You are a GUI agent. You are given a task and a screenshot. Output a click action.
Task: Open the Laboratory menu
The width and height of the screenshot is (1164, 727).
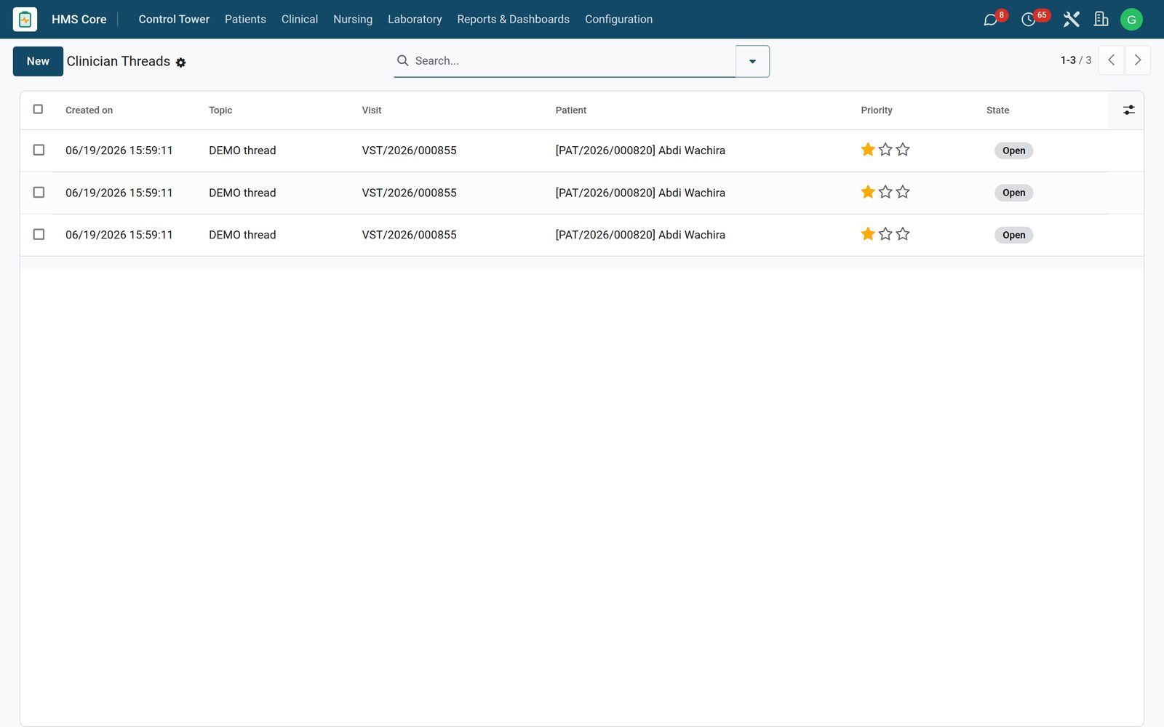(415, 20)
